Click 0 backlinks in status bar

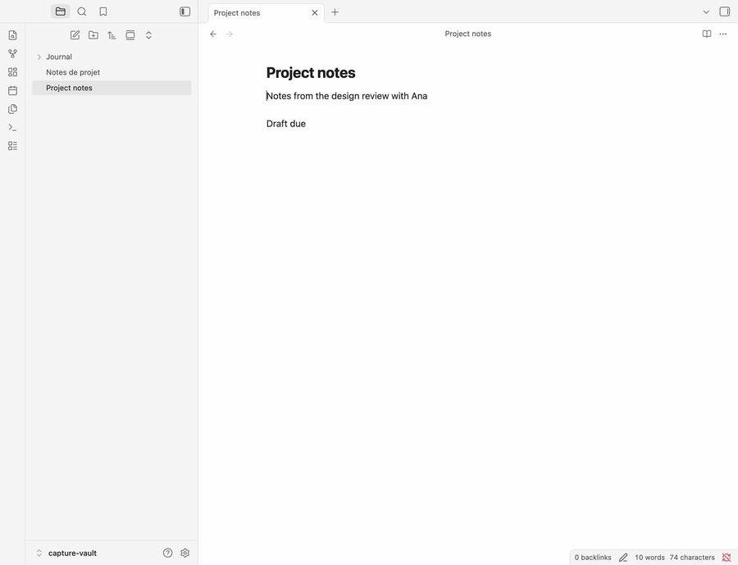[x=593, y=558]
